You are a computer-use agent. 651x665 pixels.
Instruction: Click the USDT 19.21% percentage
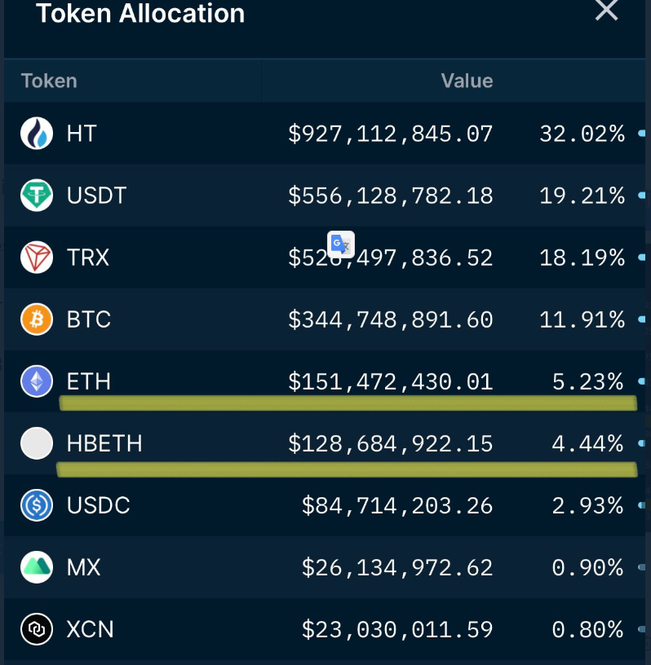[x=582, y=196]
